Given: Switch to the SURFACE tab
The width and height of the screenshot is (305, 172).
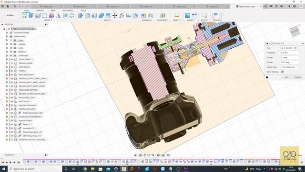Looking at the screenshot, I should 40,11.
